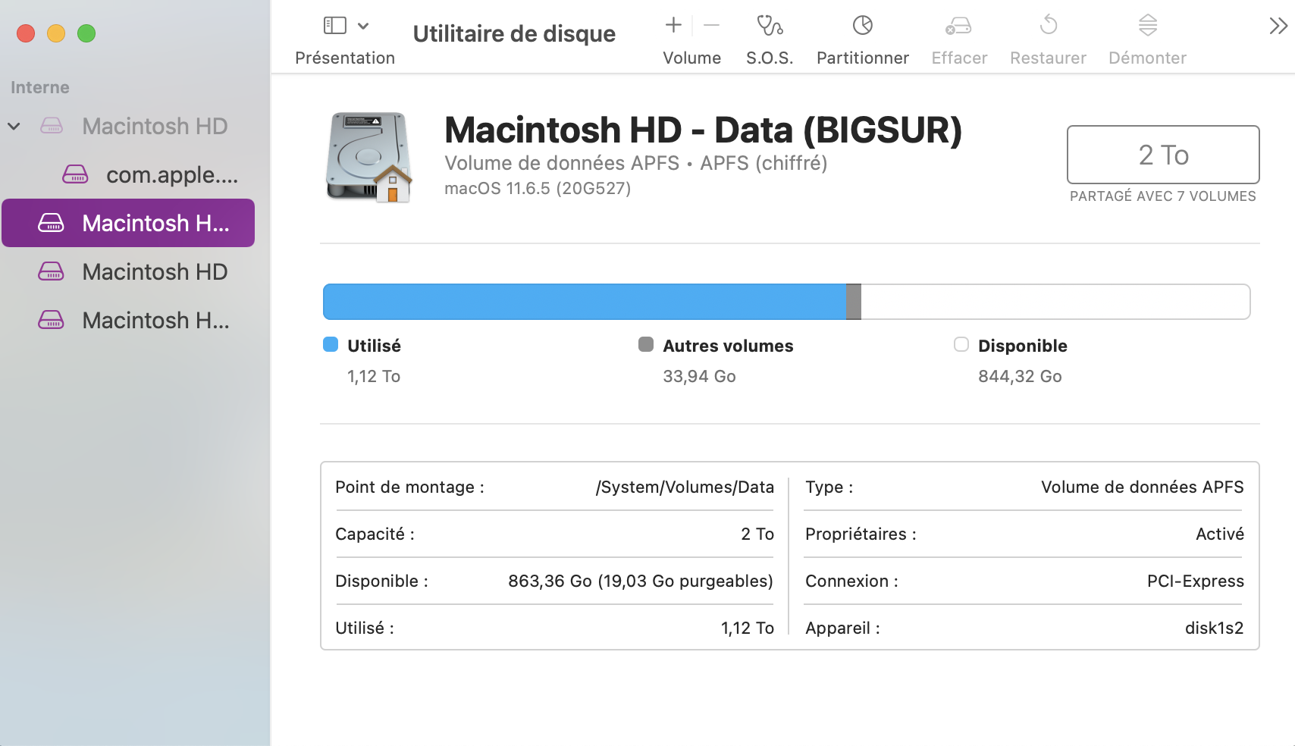Screen dimensions: 1295x746
Task: Click the Démonter unmount icon
Action: point(1148,26)
